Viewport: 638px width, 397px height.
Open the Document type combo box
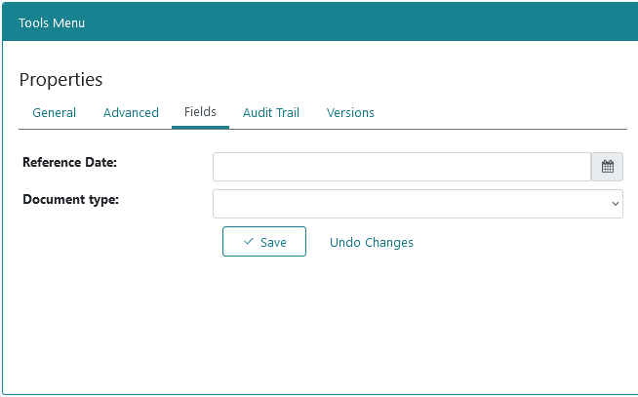pos(418,204)
